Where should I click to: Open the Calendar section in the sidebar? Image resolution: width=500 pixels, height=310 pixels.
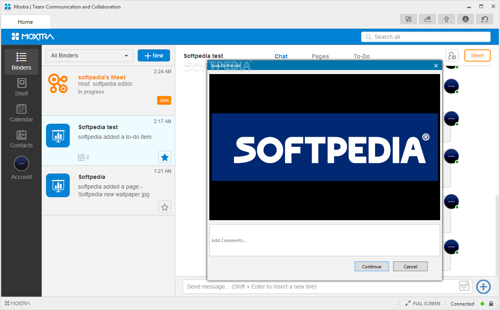21,113
